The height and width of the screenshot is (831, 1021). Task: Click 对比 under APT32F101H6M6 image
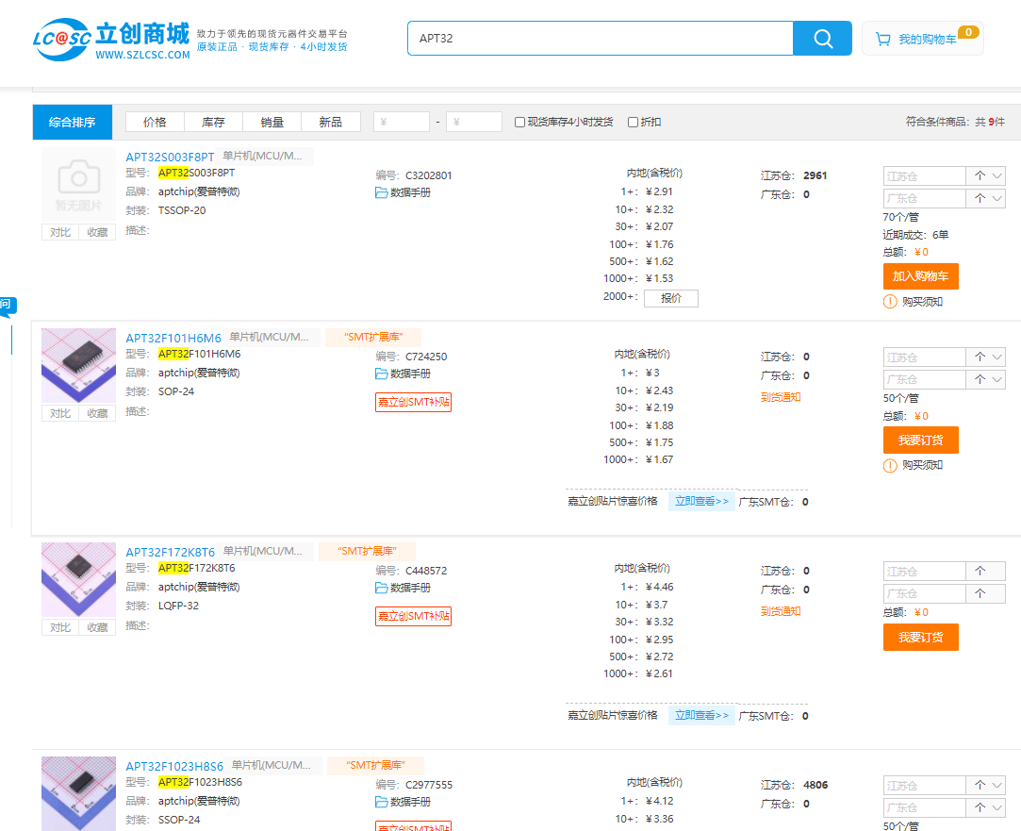(60, 413)
